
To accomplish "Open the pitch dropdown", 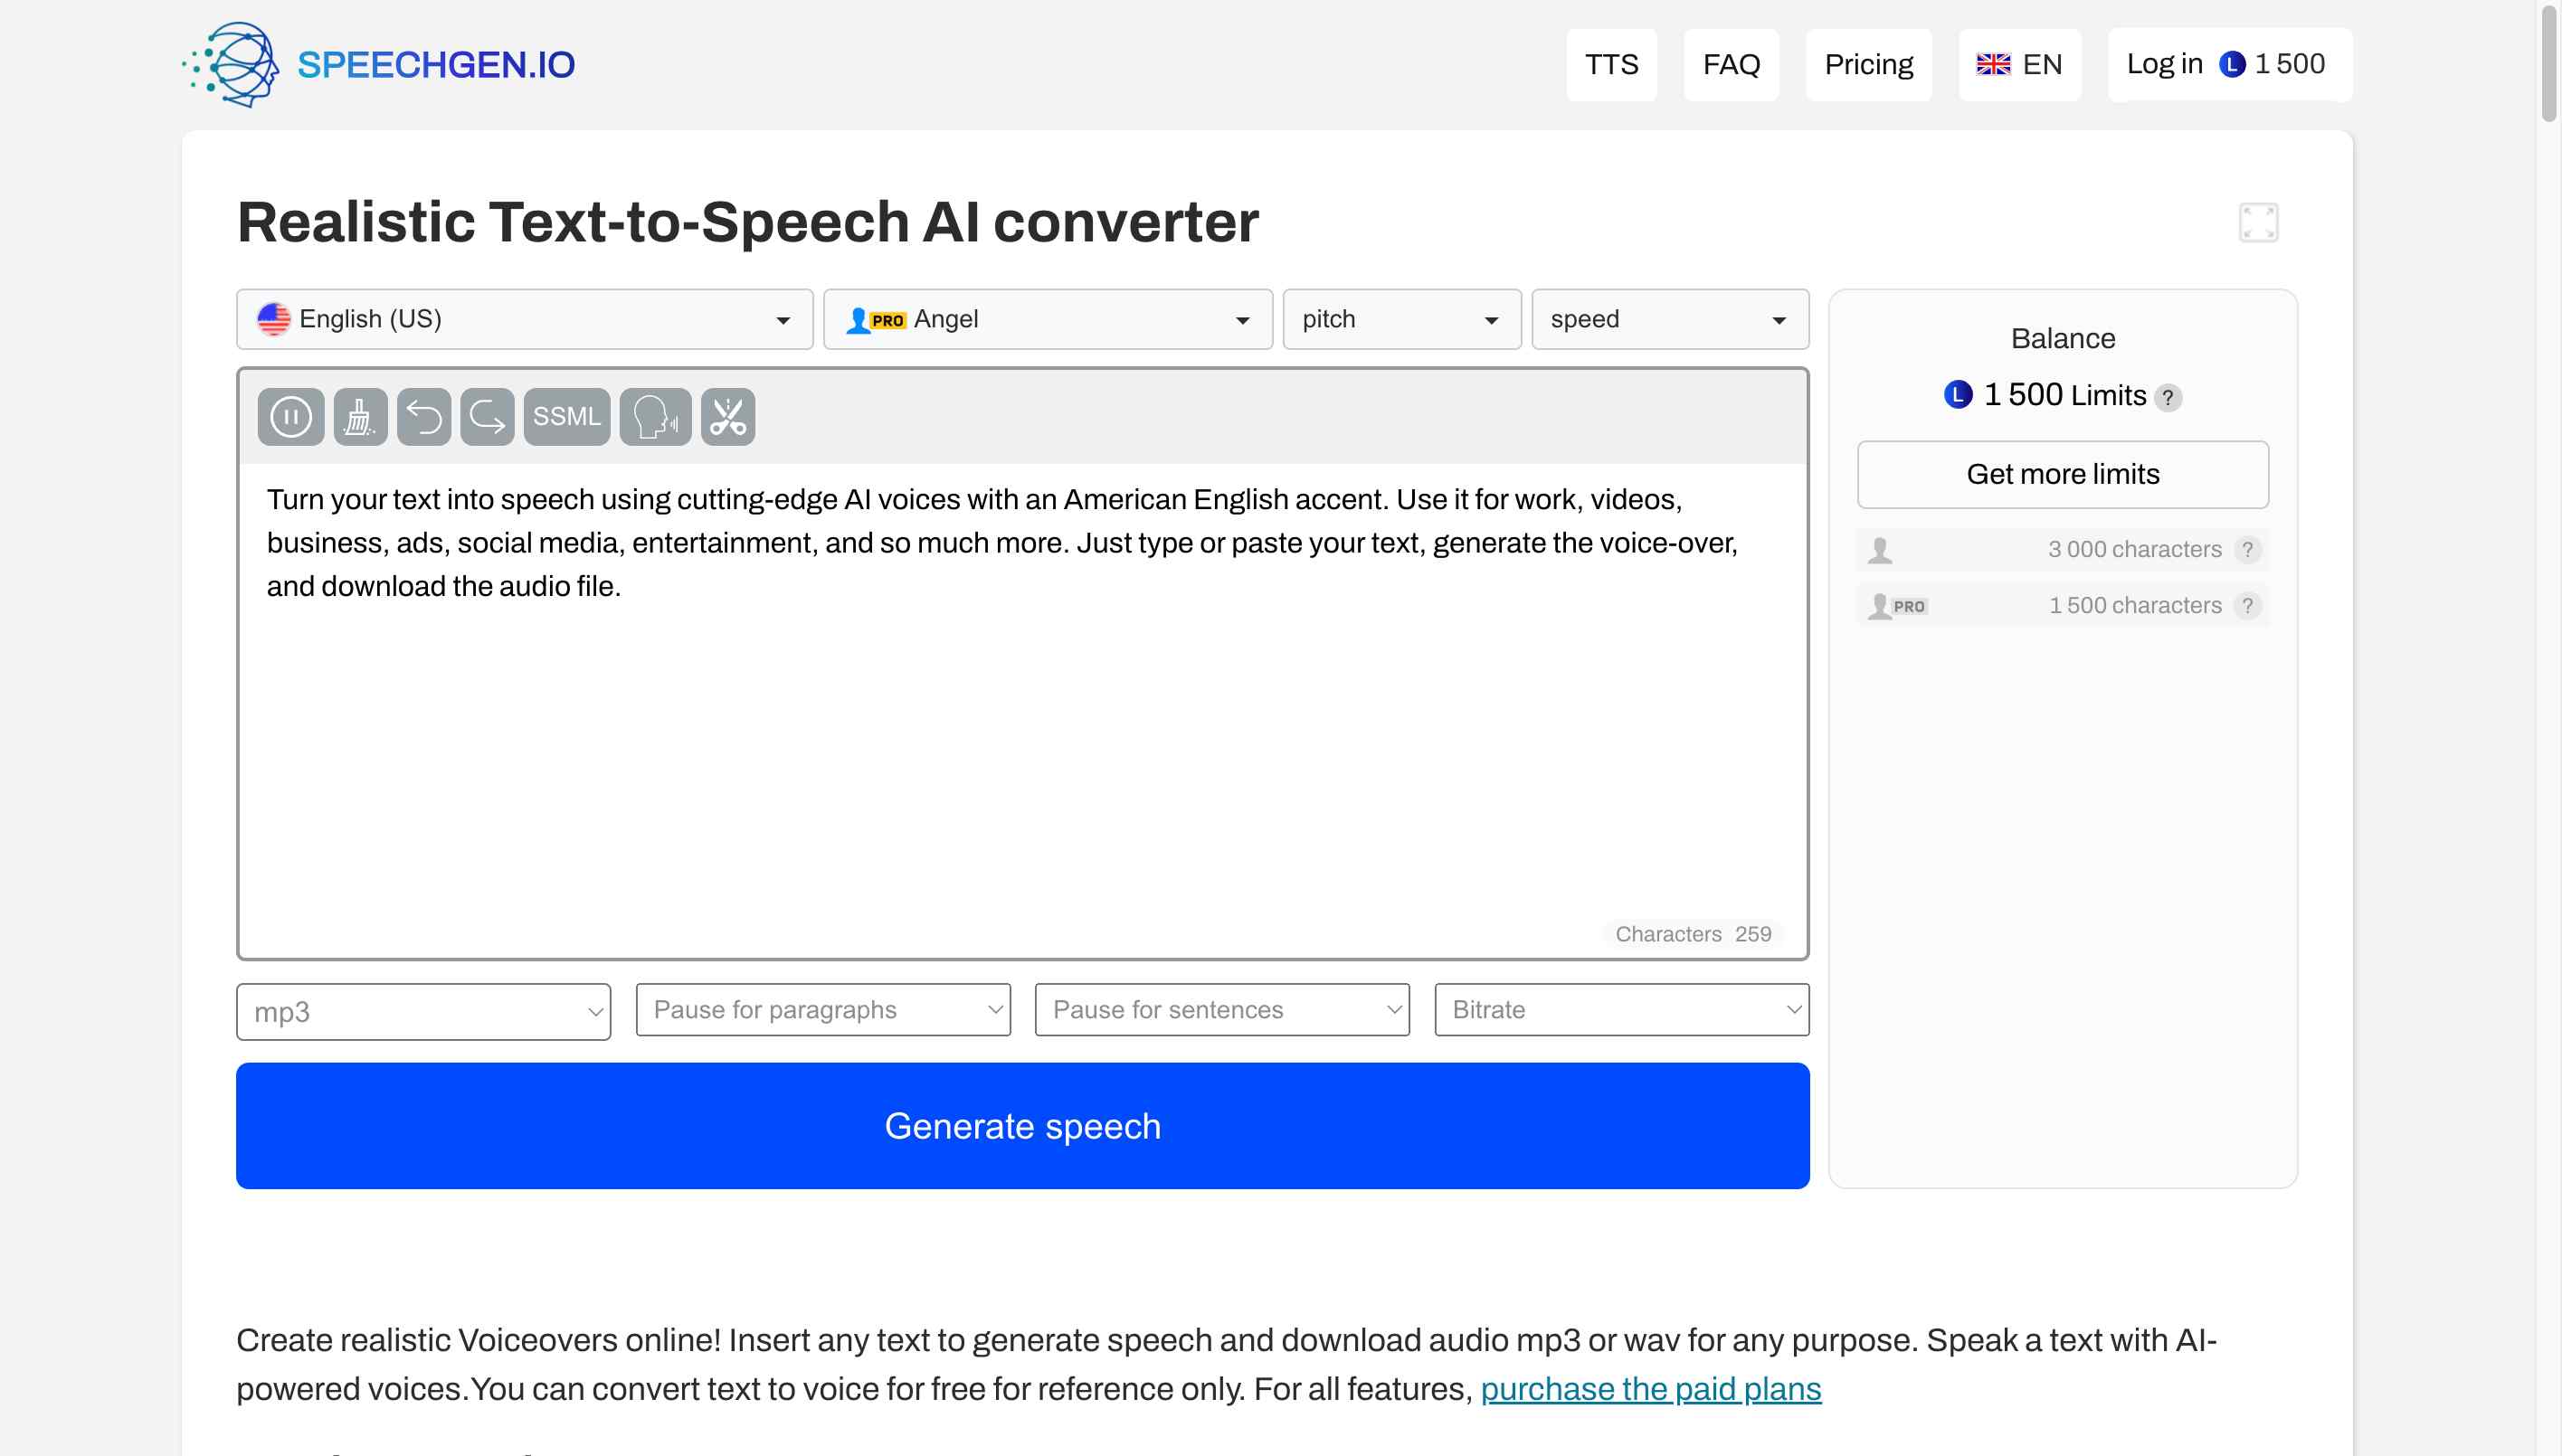I will (x=1401, y=319).
